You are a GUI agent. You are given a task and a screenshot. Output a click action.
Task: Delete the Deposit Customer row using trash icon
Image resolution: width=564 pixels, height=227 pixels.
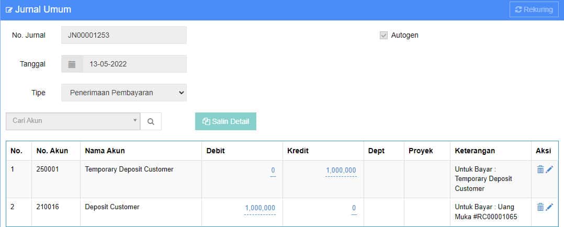click(x=540, y=207)
